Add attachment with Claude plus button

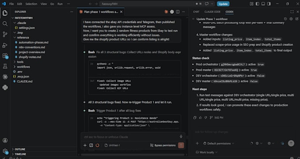point(85,145)
